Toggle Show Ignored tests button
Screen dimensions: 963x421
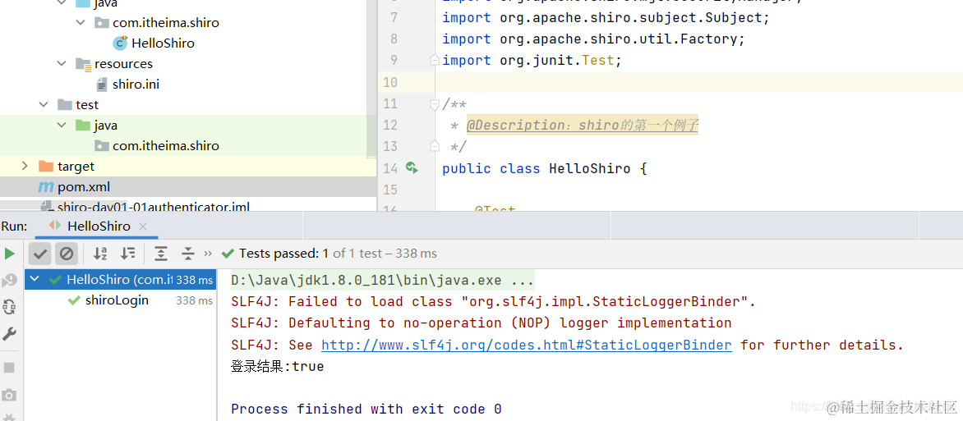pyautogui.click(x=67, y=254)
